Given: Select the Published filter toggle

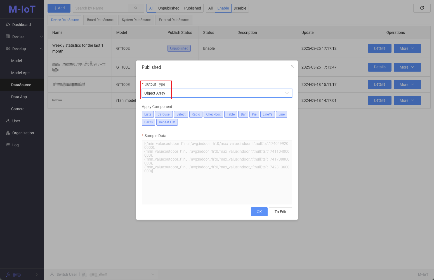Looking at the screenshot, I should (192, 8).
